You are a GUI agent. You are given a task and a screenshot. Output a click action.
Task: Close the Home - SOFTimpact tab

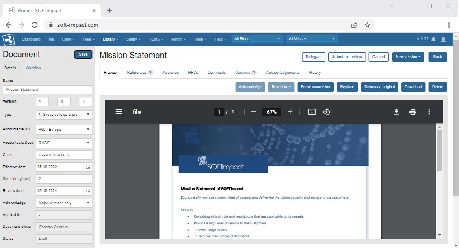coord(94,11)
